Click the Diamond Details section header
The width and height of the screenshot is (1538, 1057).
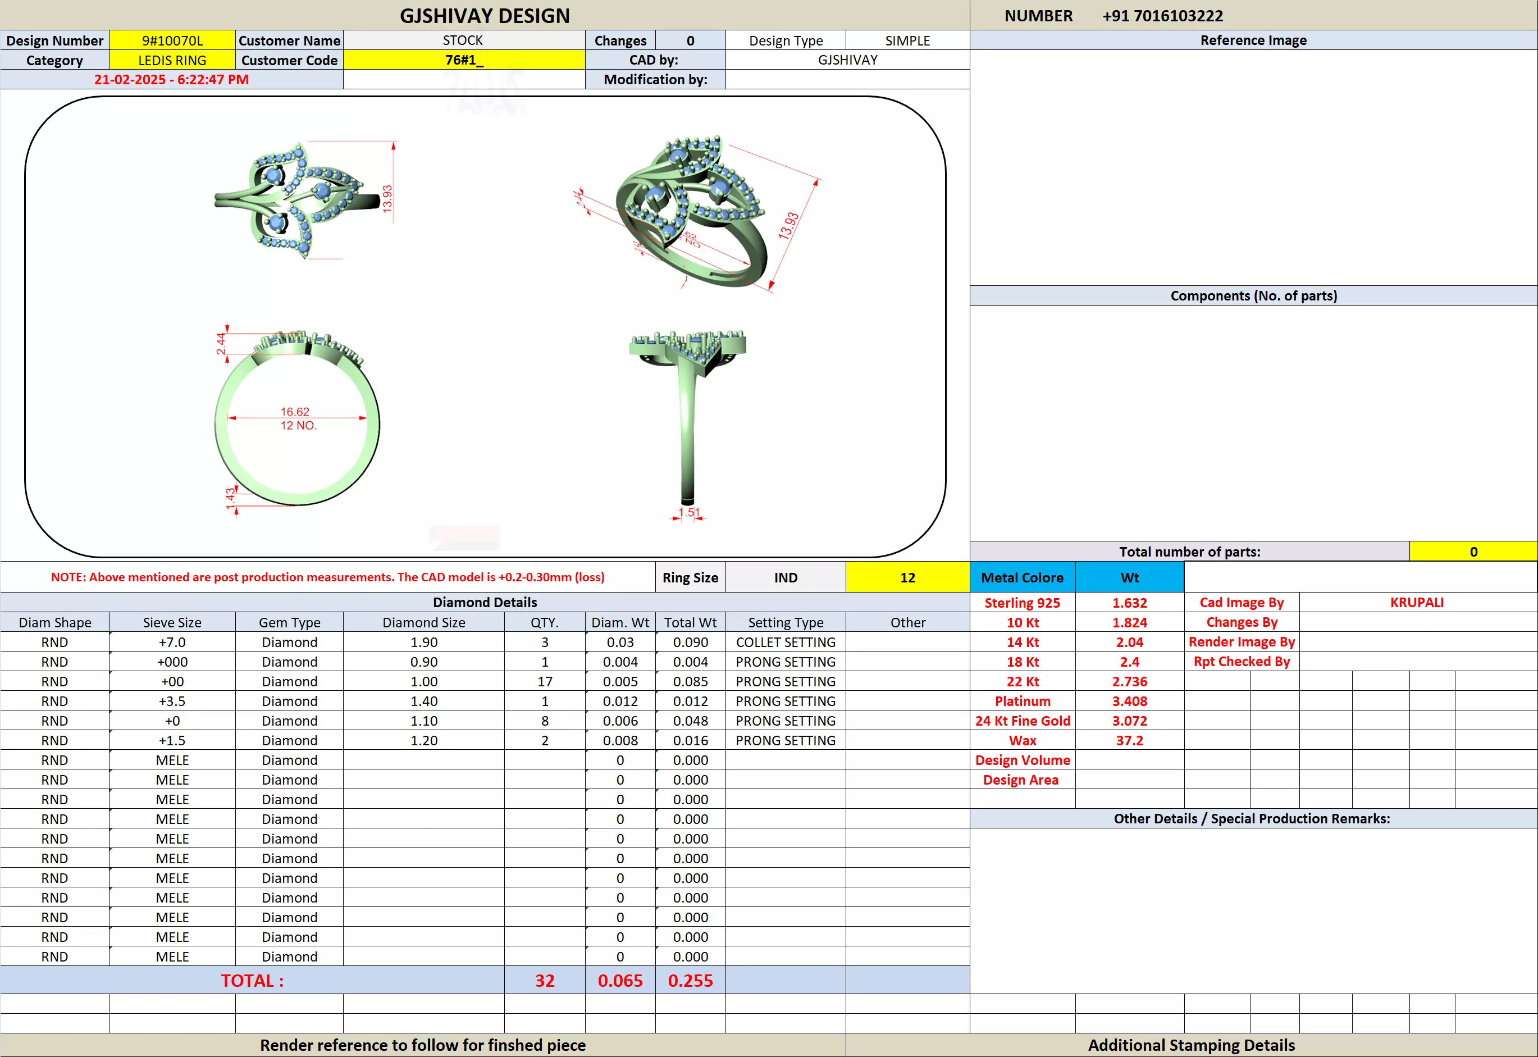click(x=485, y=602)
